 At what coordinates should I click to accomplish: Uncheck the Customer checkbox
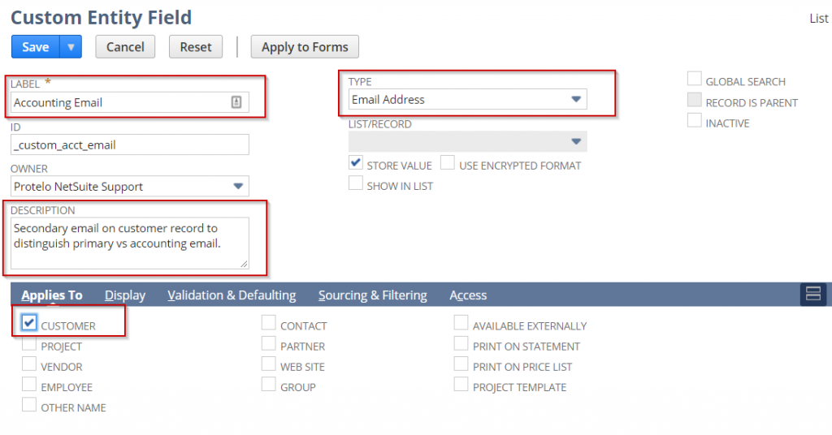(29, 323)
